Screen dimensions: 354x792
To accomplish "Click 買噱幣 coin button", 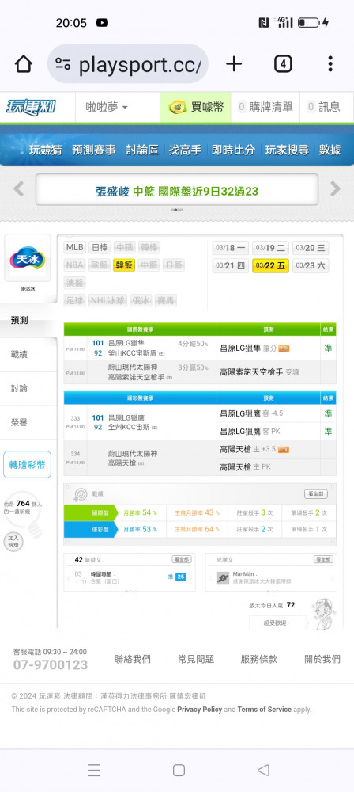I will (x=195, y=107).
